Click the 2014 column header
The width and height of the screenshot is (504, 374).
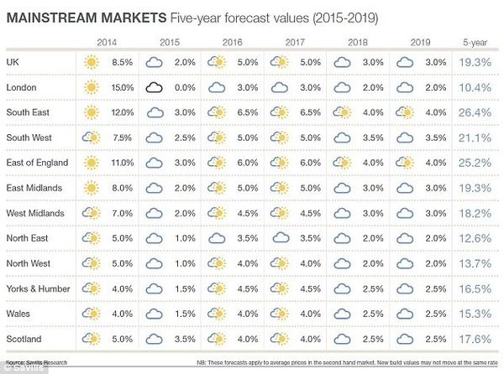(107, 42)
